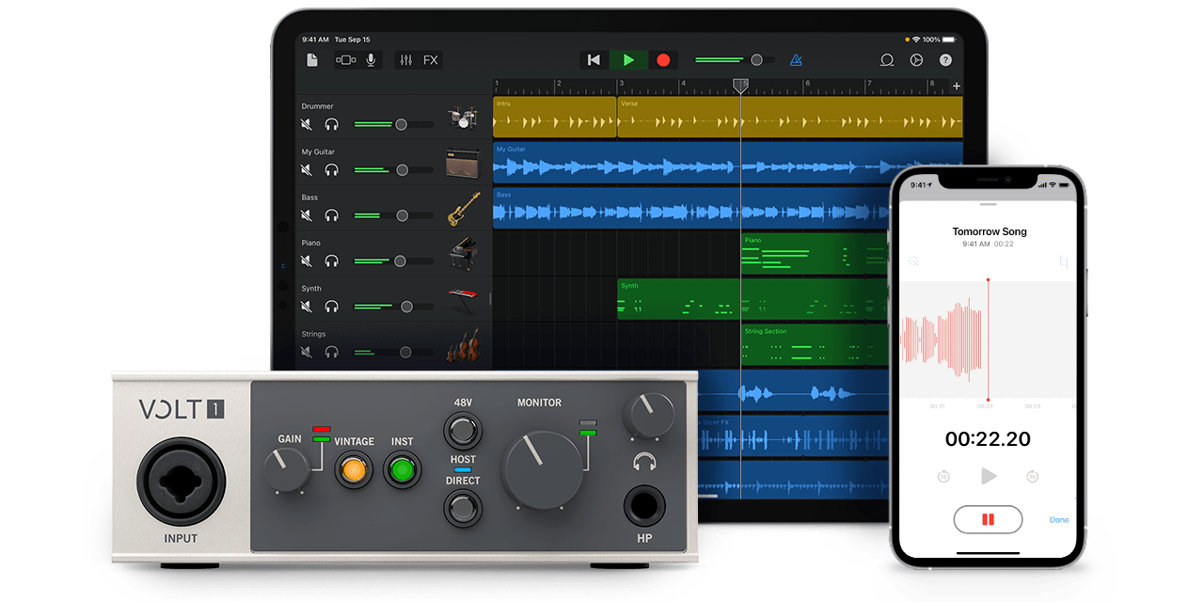Open My Songs browser document icon in GarageBand
This screenshot has height=602, width=1204.
coord(312,60)
